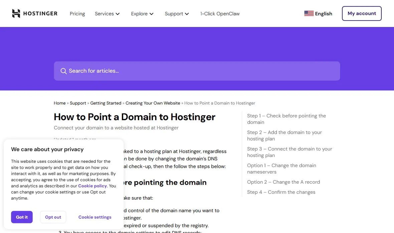The width and height of the screenshot is (394, 233).
Task: Open the Pricing page
Action: click(77, 14)
